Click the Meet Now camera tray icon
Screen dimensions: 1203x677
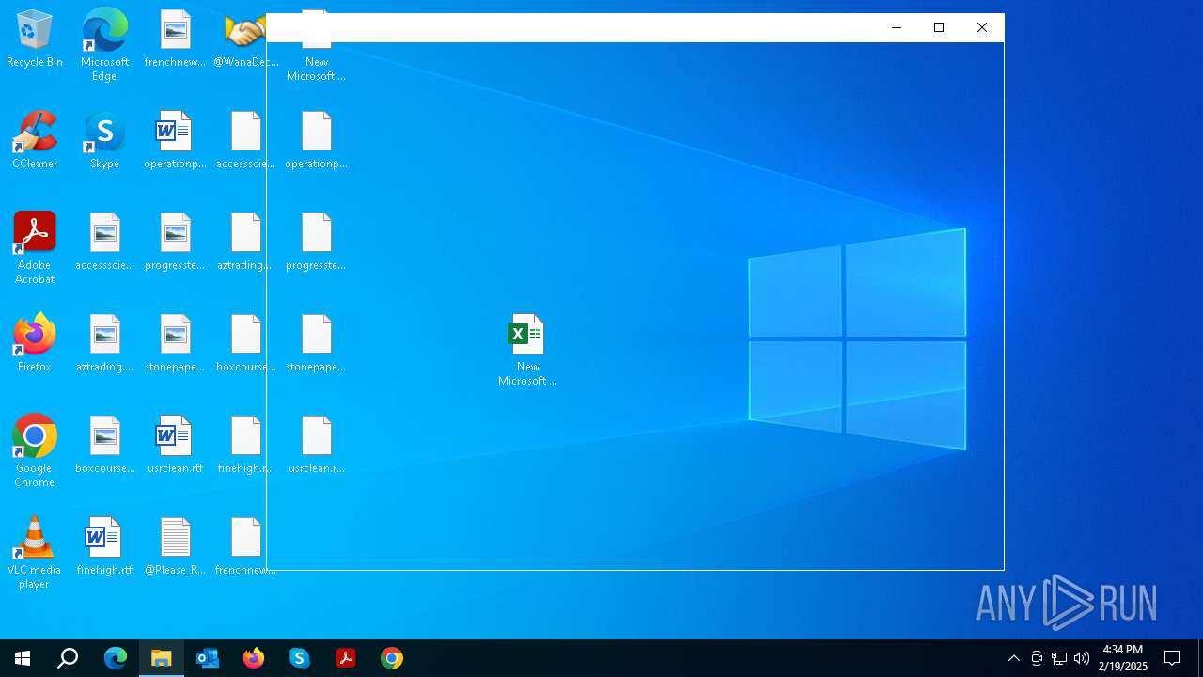pos(1037,658)
